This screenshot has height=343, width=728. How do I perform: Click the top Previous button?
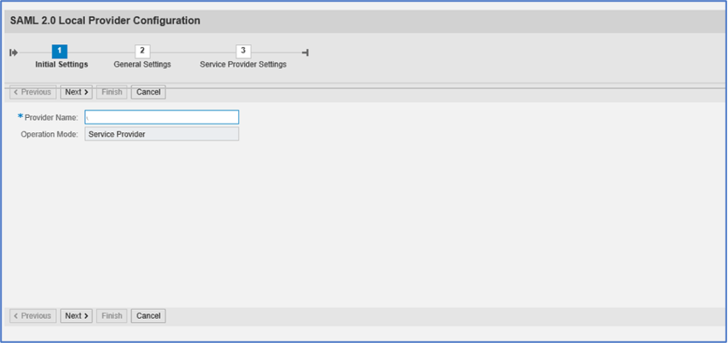[33, 92]
